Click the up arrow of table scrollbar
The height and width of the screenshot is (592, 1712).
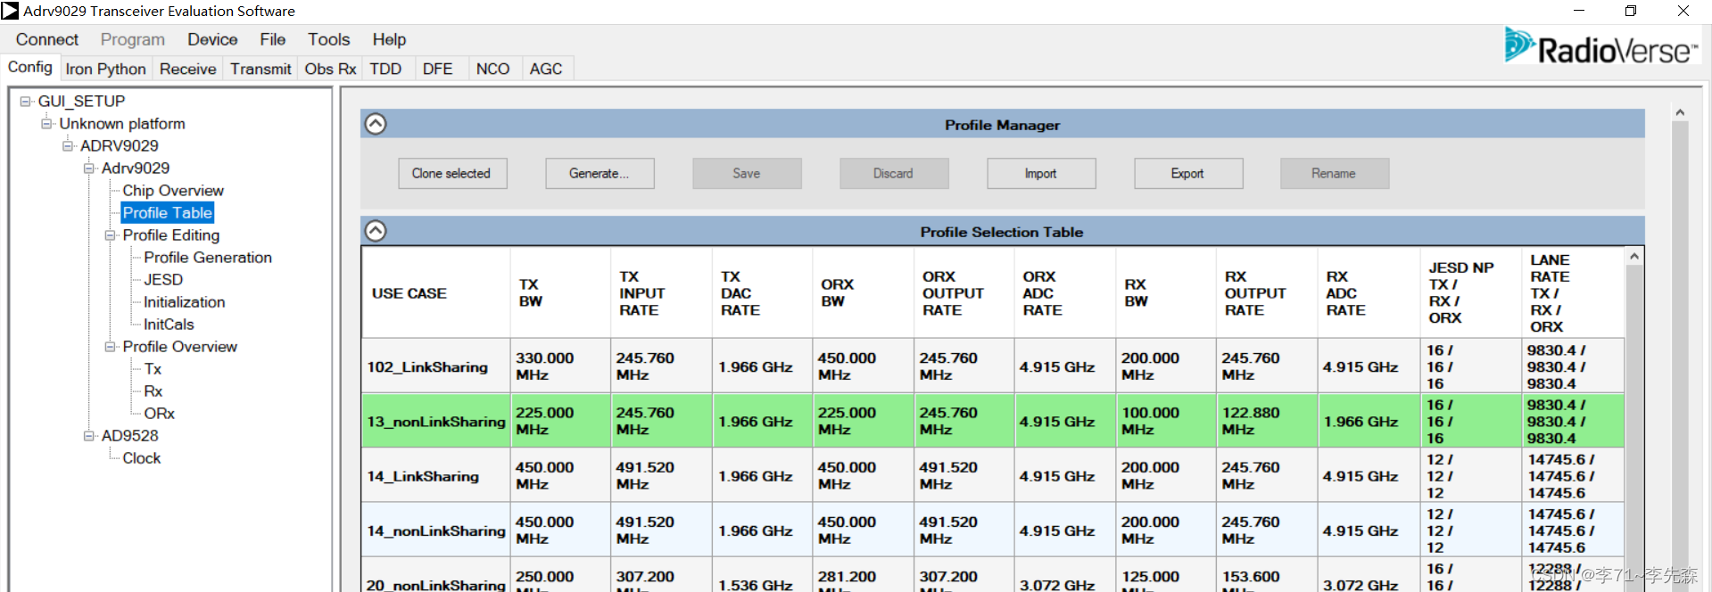[x=1634, y=257]
